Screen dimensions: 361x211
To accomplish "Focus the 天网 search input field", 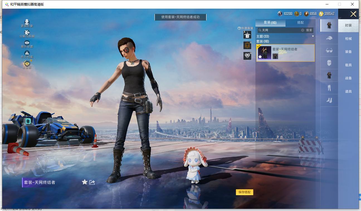I will (281, 30).
